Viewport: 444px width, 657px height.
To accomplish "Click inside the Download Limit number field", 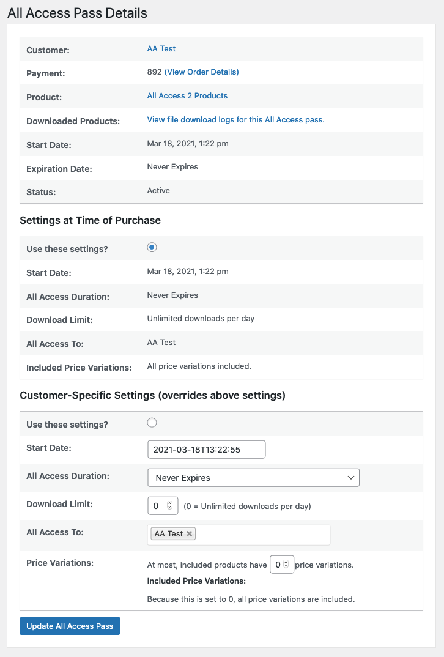I will 158,507.
